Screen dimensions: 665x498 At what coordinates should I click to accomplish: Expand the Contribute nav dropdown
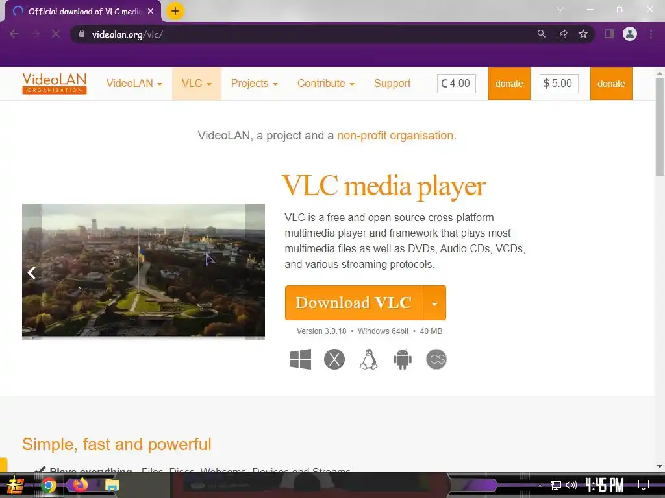click(326, 84)
